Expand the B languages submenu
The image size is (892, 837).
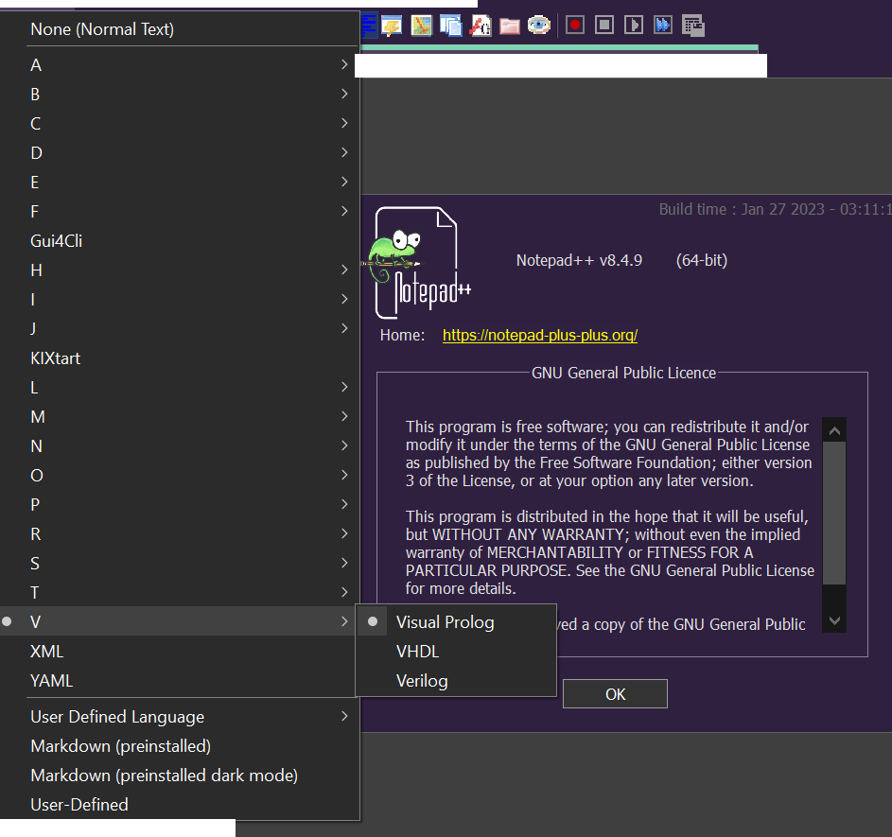tap(180, 95)
